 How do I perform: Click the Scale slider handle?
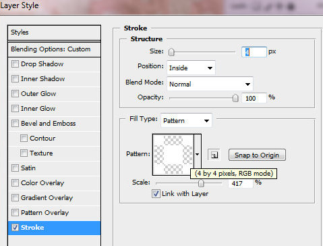pyautogui.click(x=201, y=183)
